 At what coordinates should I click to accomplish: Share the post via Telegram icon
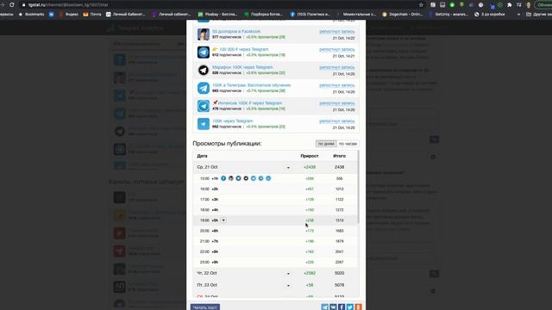pos(324,307)
